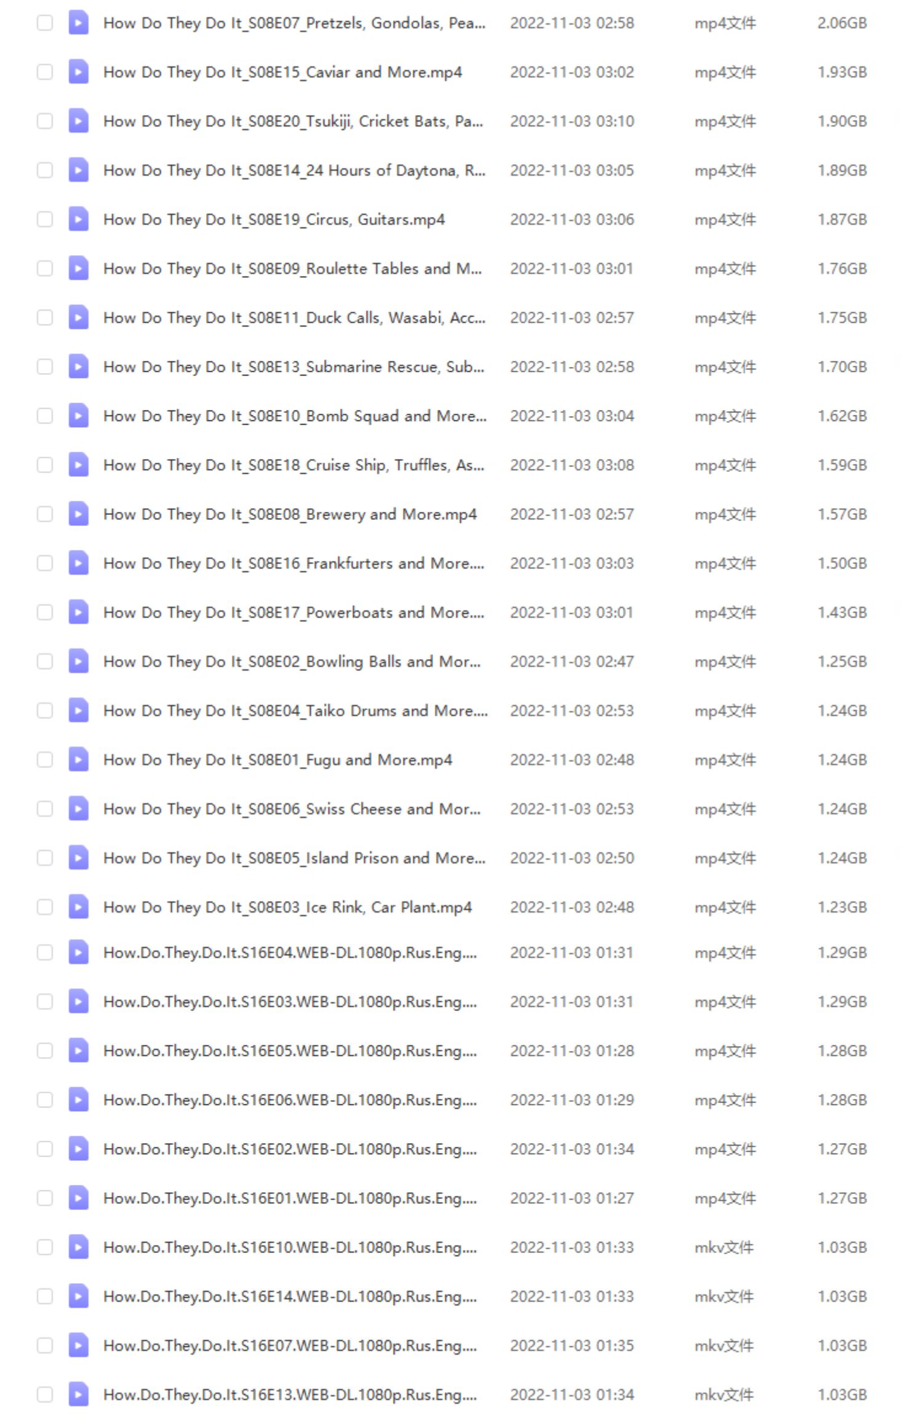This screenshot has width=922, height=1427.
Task: Click the video icon for S08E14 Daytona file
Action: pos(78,170)
